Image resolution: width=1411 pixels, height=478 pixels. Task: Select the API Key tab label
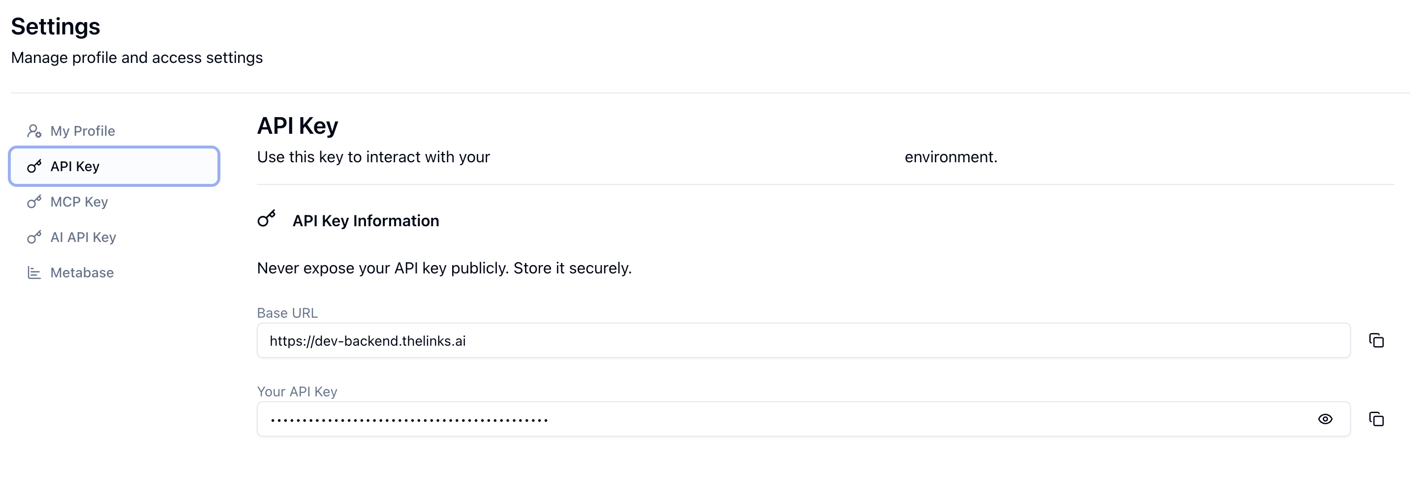pos(75,166)
